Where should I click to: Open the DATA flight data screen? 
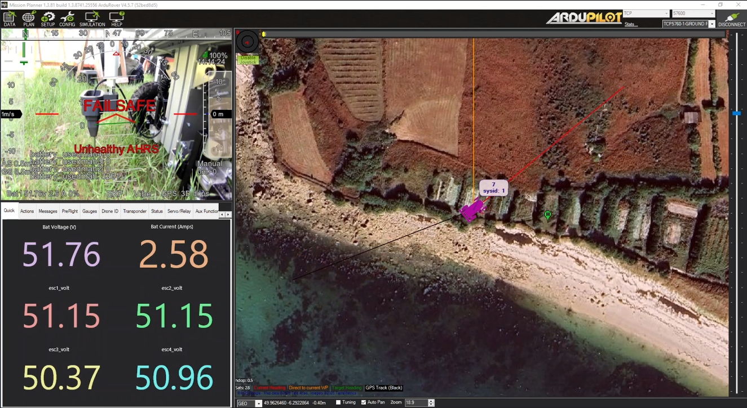click(x=10, y=19)
